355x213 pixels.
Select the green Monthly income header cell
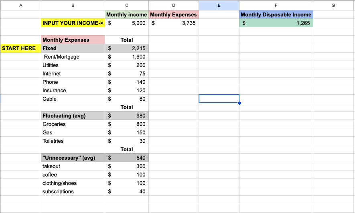[x=127, y=14]
